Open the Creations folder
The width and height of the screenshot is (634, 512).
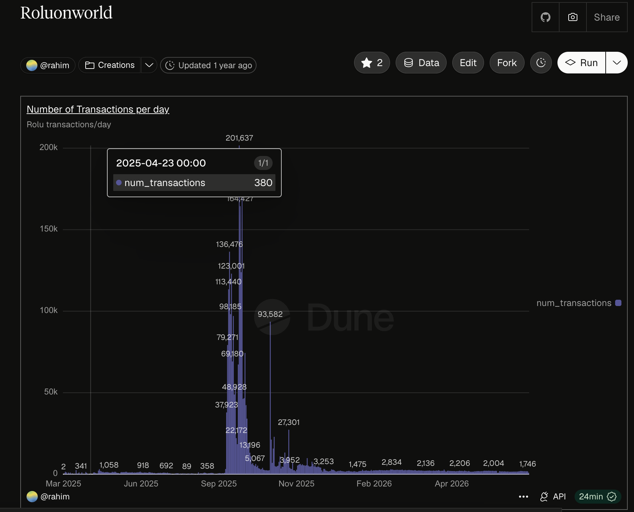(110, 65)
